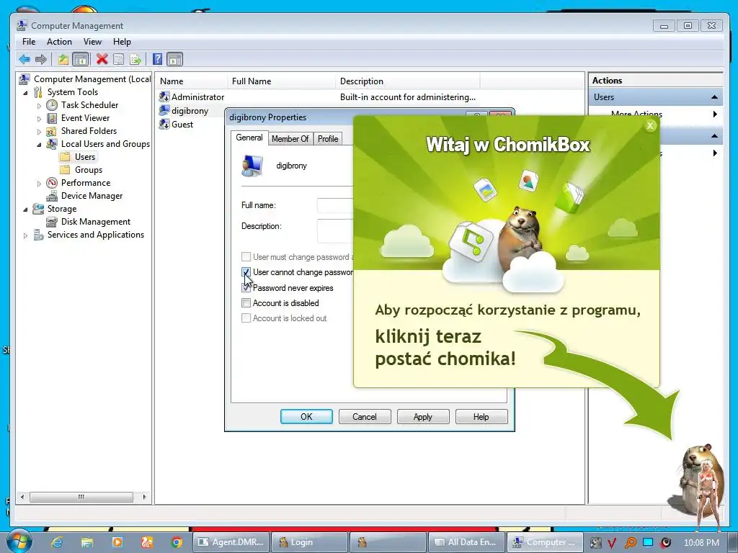The height and width of the screenshot is (553, 738).
Task: Expand the Shared Folders node arrow
Action: 39,132
